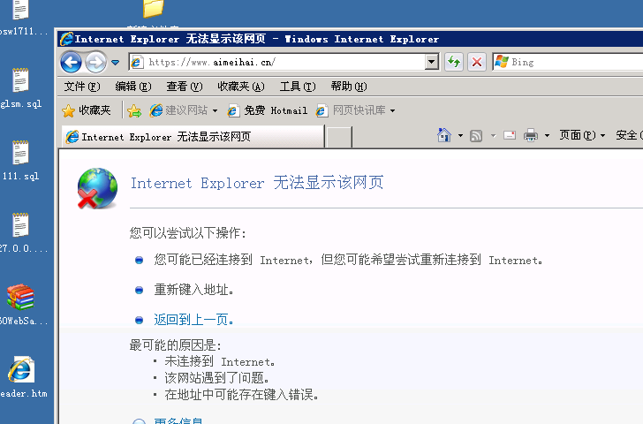The height and width of the screenshot is (424, 643).
Task: Click the 在地址中可能存在键入错误。 text
Action: 241,395
